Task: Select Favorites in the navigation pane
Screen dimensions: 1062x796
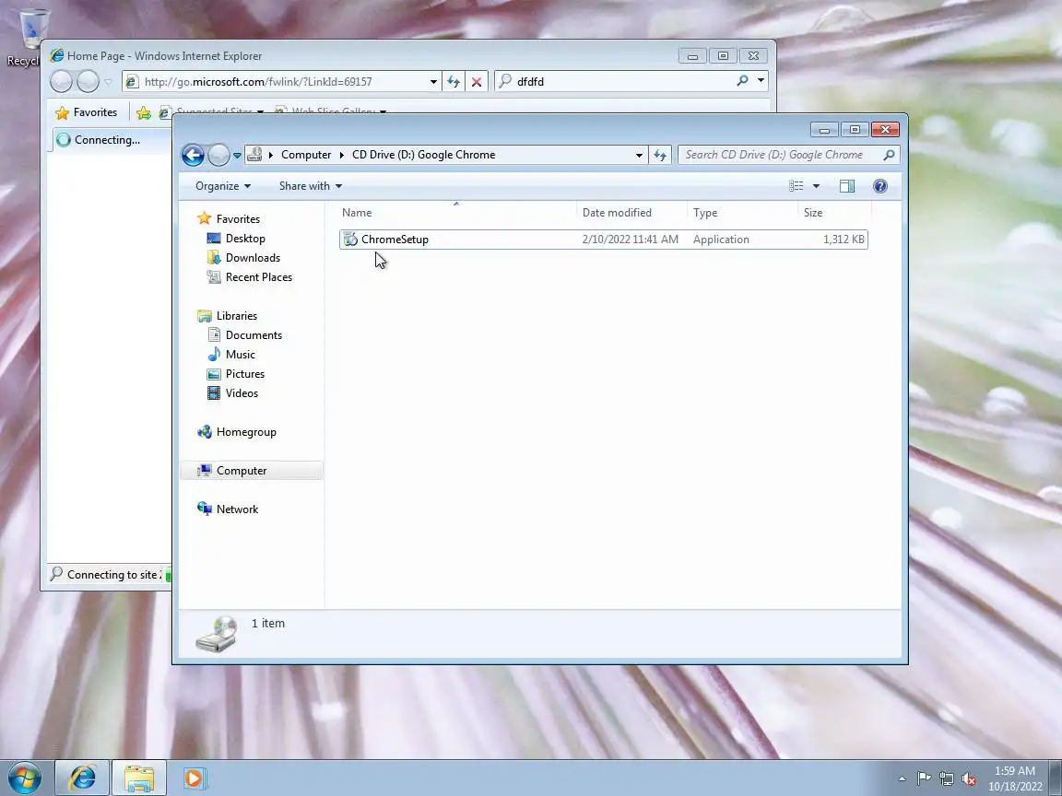Action: (238, 218)
